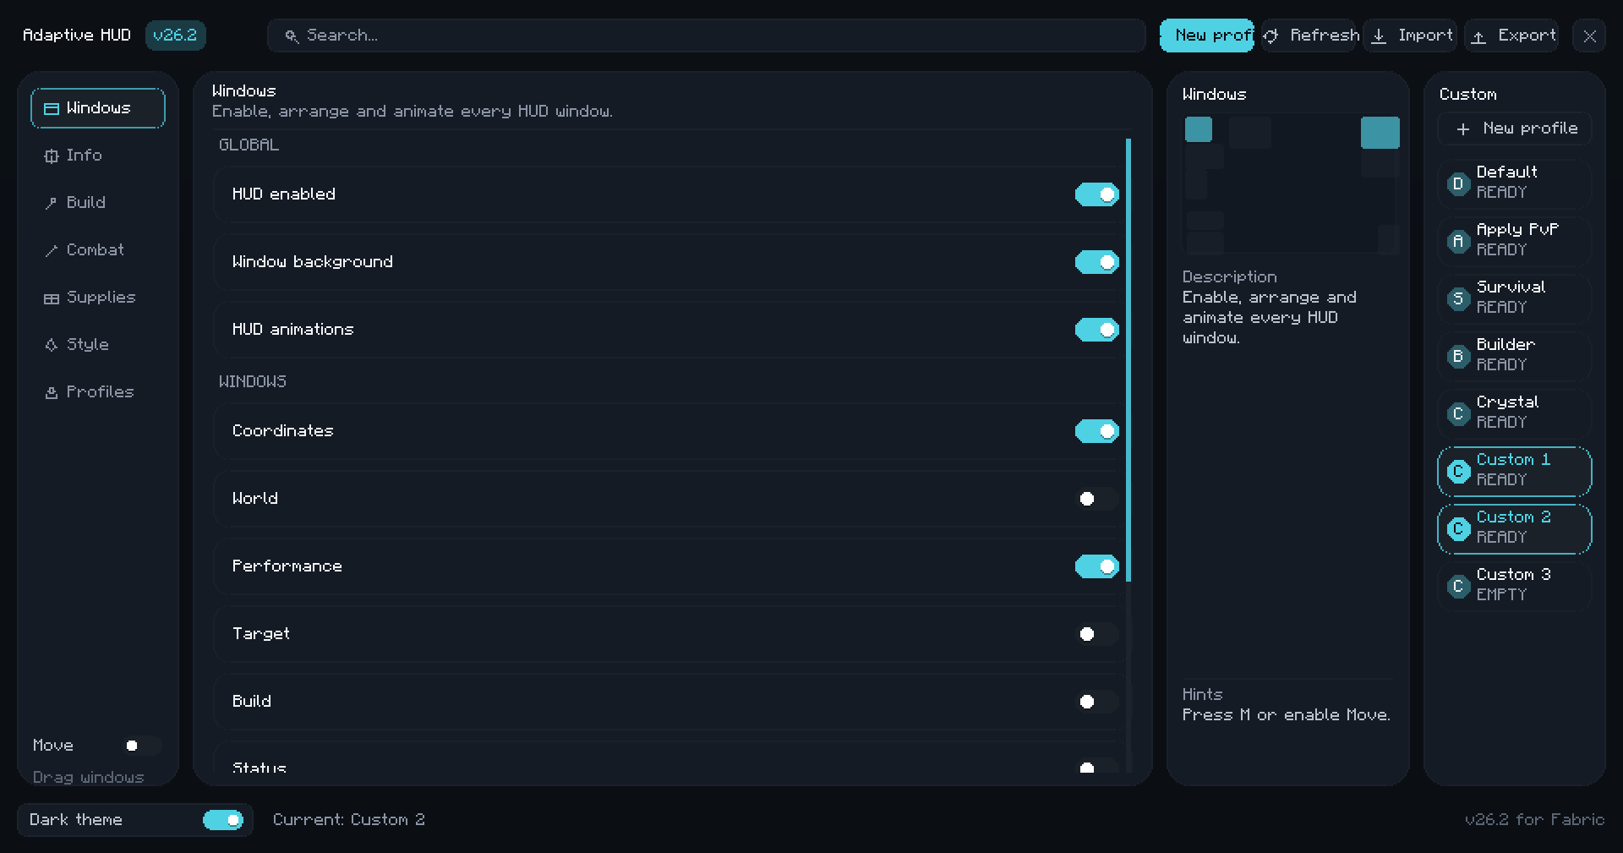Open the Style sidebar section
Image resolution: width=1623 pixels, height=853 pixels.
pyautogui.click(x=98, y=345)
